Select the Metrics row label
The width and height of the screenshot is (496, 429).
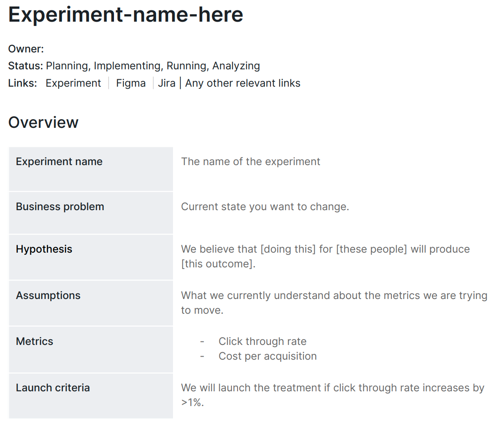35,341
